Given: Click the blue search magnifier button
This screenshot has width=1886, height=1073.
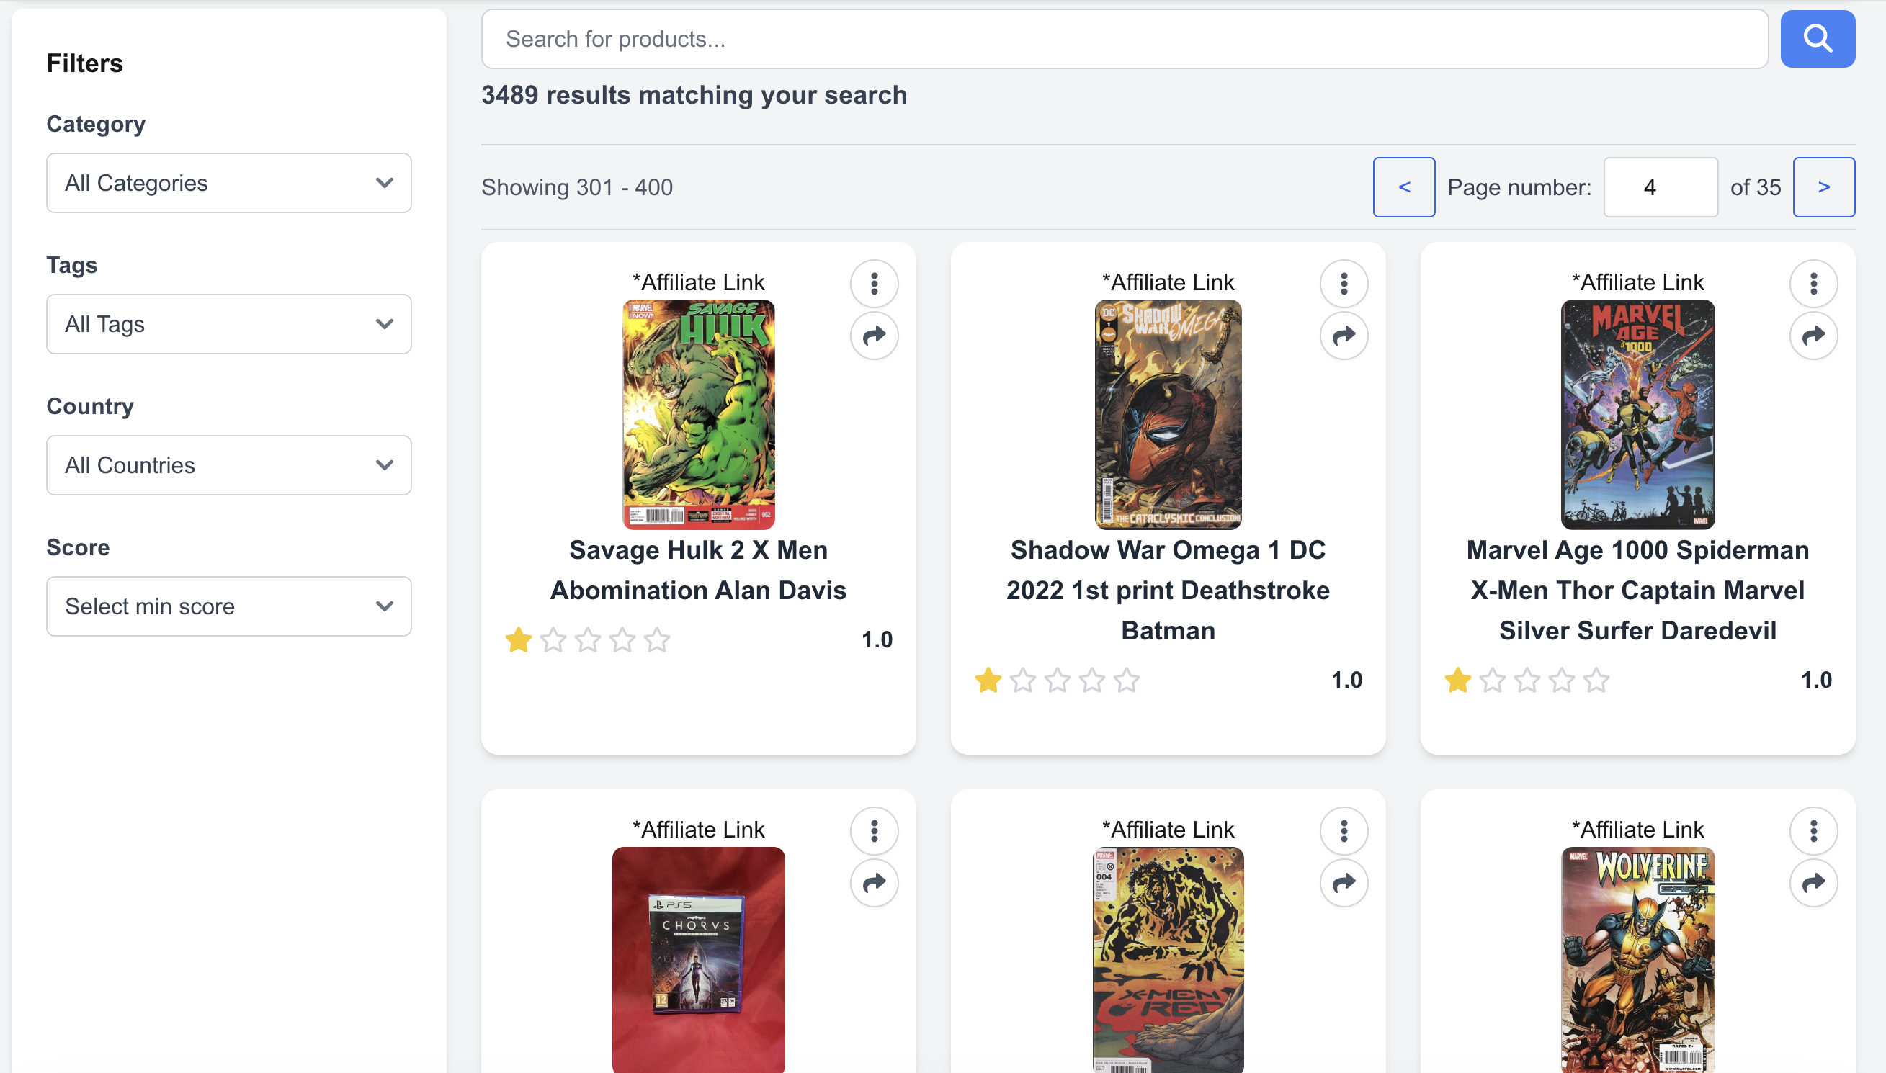Looking at the screenshot, I should (x=1817, y=39).
